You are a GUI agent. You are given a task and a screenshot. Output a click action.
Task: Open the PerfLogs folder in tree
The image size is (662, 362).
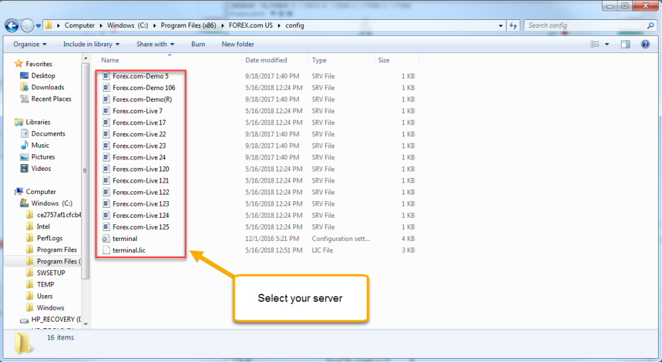point(50,238)
